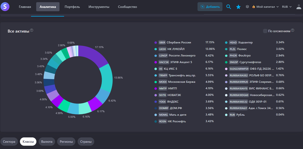This screenshot has height=149, width=303.
Task: Click the PHOR ticker badge
Action: [x=233, y=56]
